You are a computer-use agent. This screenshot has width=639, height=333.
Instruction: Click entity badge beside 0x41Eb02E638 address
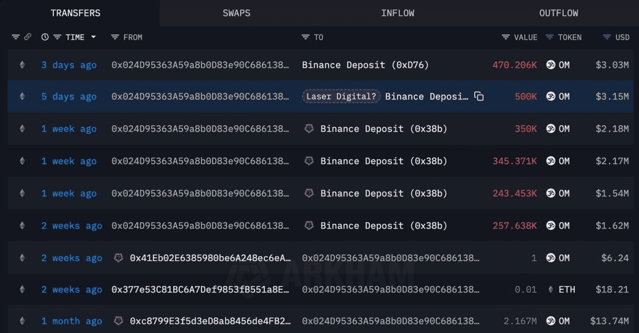tap(118, 258)
